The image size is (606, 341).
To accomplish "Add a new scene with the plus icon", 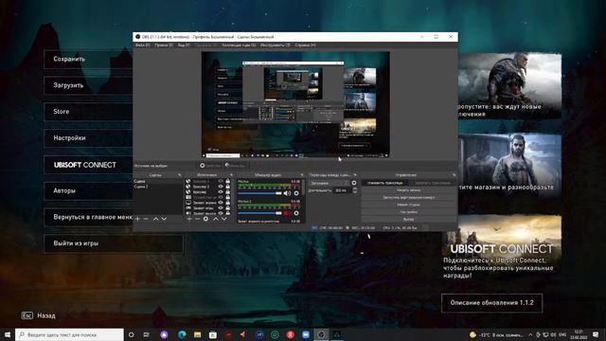I will pyautogui.click(x=137, y=219).
